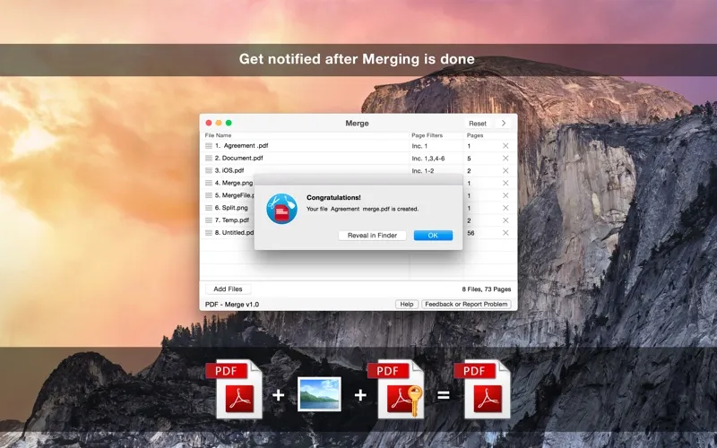The height and width of the screenshot is (448, 717).
Task: Remove Temp.pdf with its X icon
Action: pos(505,220)
